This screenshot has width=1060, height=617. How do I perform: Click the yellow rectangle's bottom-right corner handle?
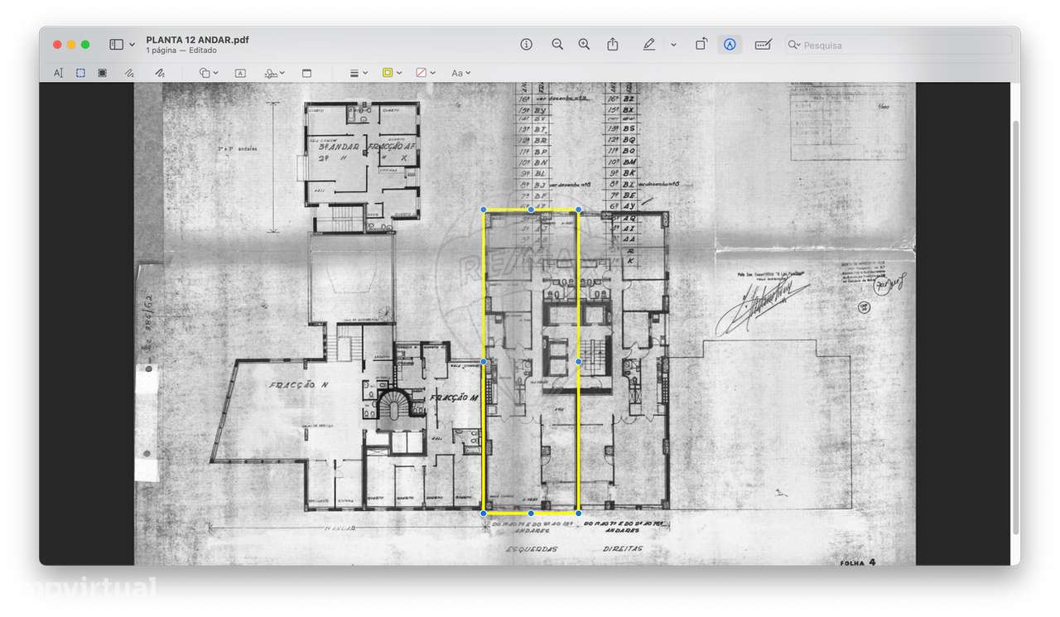[578, 513]
